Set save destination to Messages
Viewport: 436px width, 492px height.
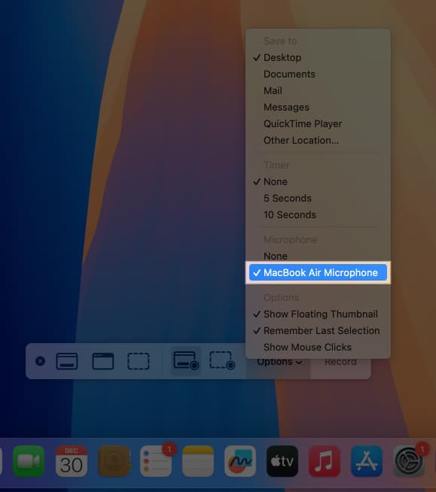(318, 108)
